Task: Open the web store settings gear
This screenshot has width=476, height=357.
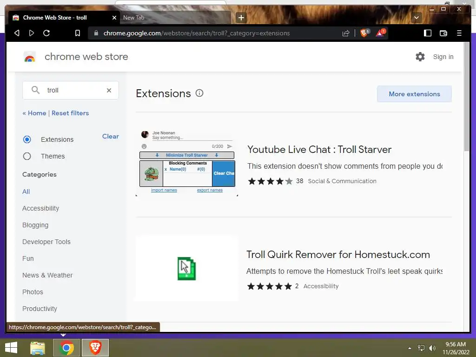Action: pyautogui.click(x=420, y=57)
